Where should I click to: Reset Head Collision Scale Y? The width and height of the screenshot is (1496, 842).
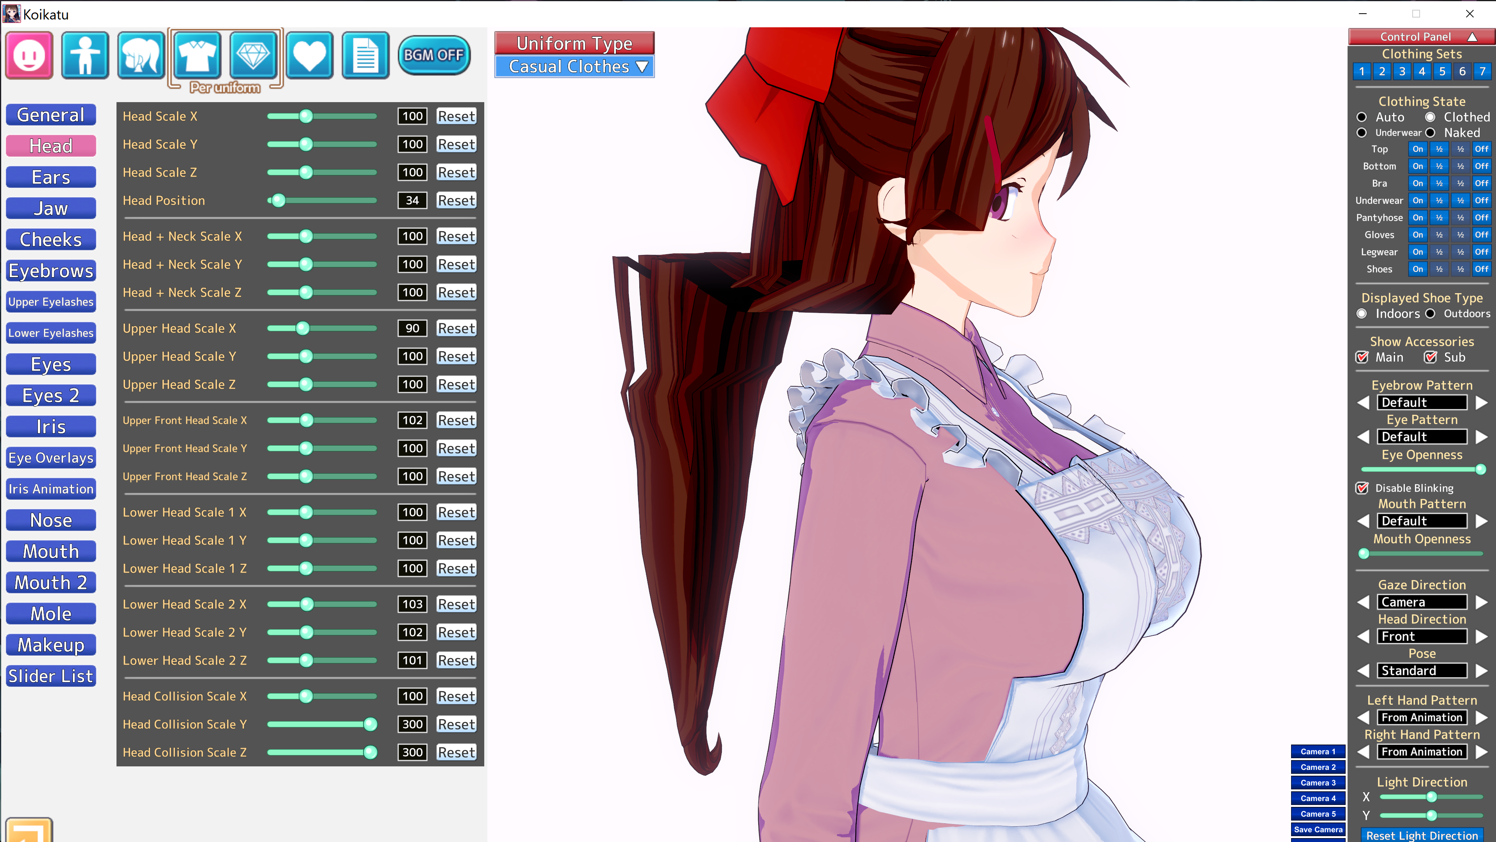[x=457, y=724]
